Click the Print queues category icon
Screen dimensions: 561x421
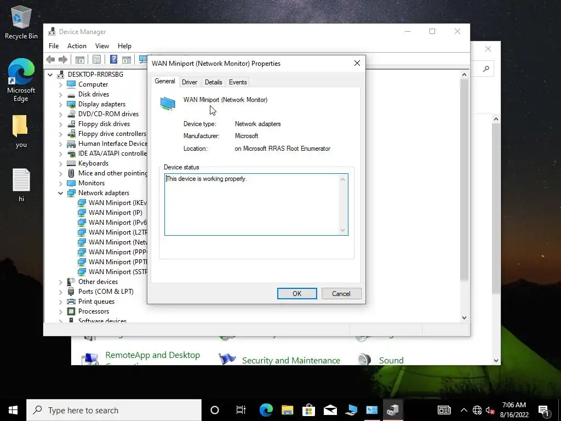click(71, 301)
